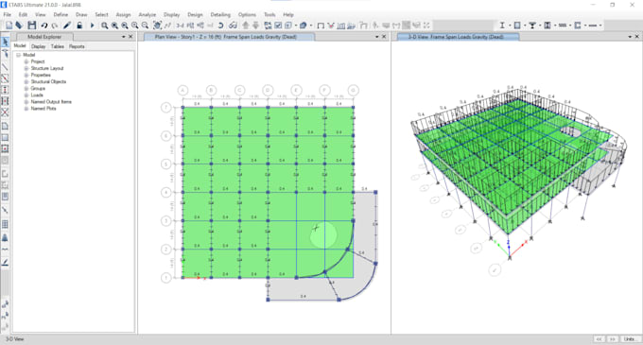Expand the Groups tree node
The height and width of the screenshot is (345, 643).
(x=26, y=88)
